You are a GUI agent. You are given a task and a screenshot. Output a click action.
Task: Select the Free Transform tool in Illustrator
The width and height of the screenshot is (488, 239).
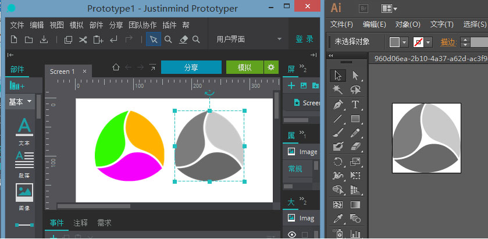(355, 175)
